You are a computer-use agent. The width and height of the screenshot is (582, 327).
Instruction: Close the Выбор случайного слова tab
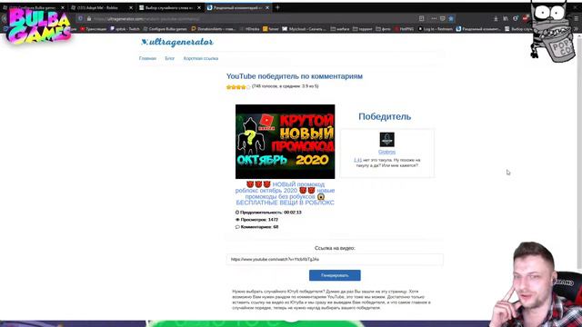click(199, 7)
